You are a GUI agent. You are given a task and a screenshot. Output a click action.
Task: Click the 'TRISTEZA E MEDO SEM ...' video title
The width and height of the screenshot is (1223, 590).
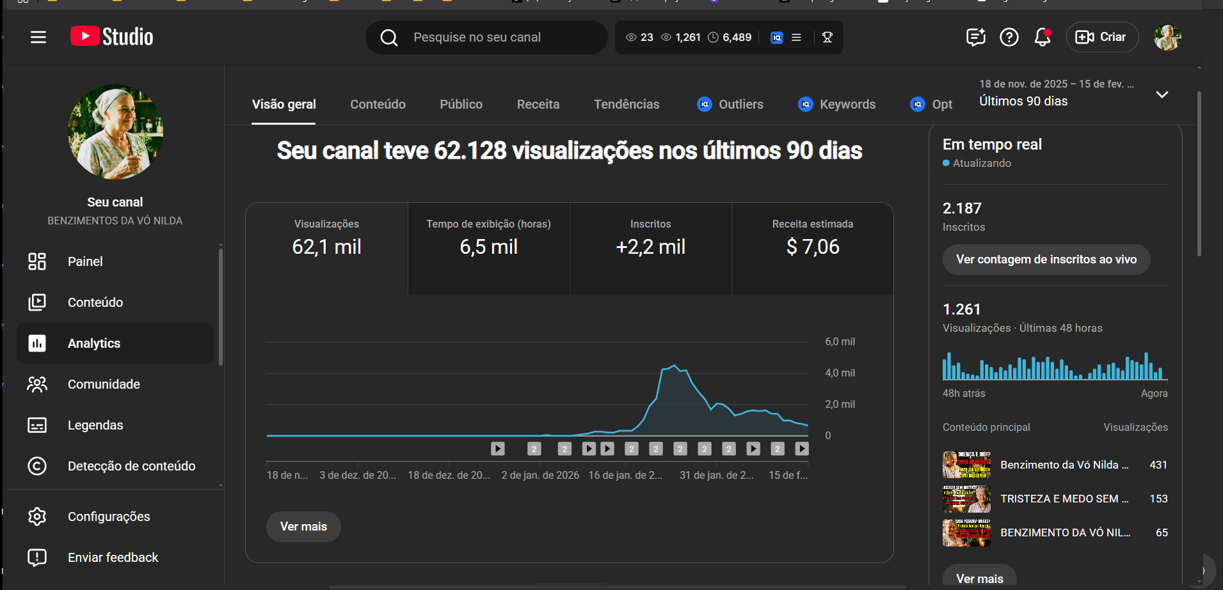[x=1064, y=499]
